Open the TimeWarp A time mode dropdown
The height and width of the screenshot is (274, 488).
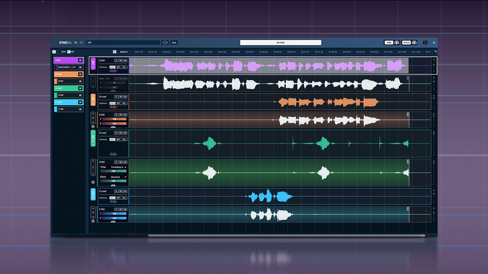click(x=119, y=167)
